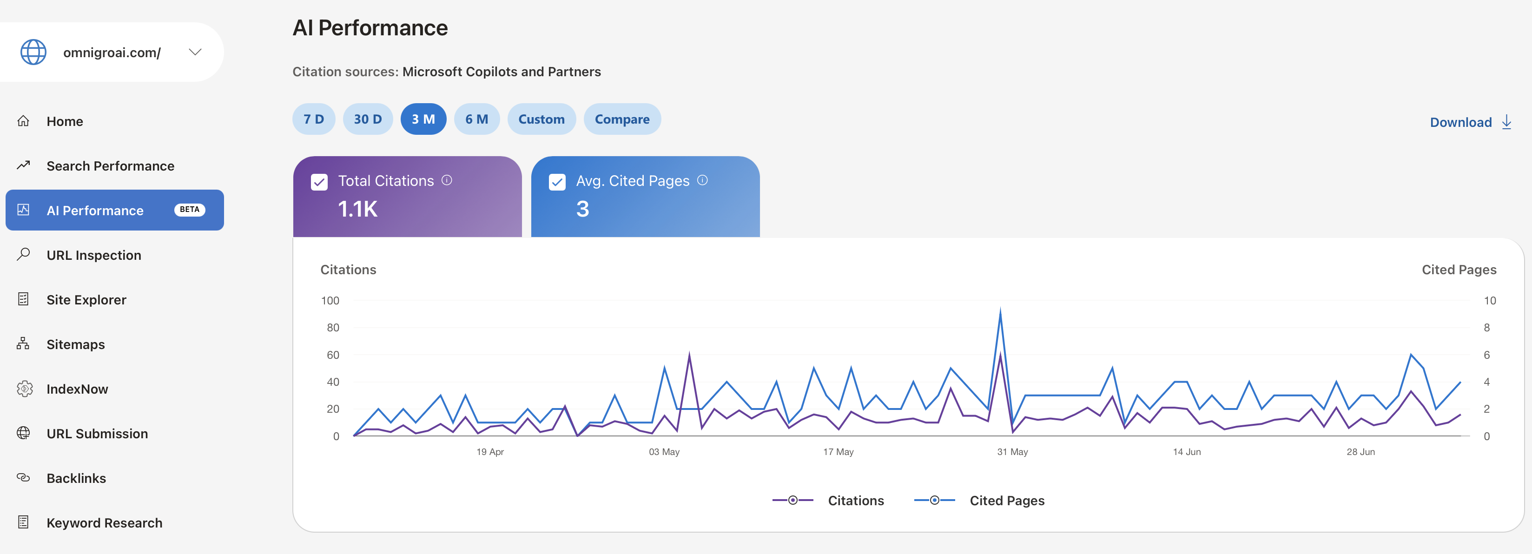Choose the Custom date range

tap(541, 119)
